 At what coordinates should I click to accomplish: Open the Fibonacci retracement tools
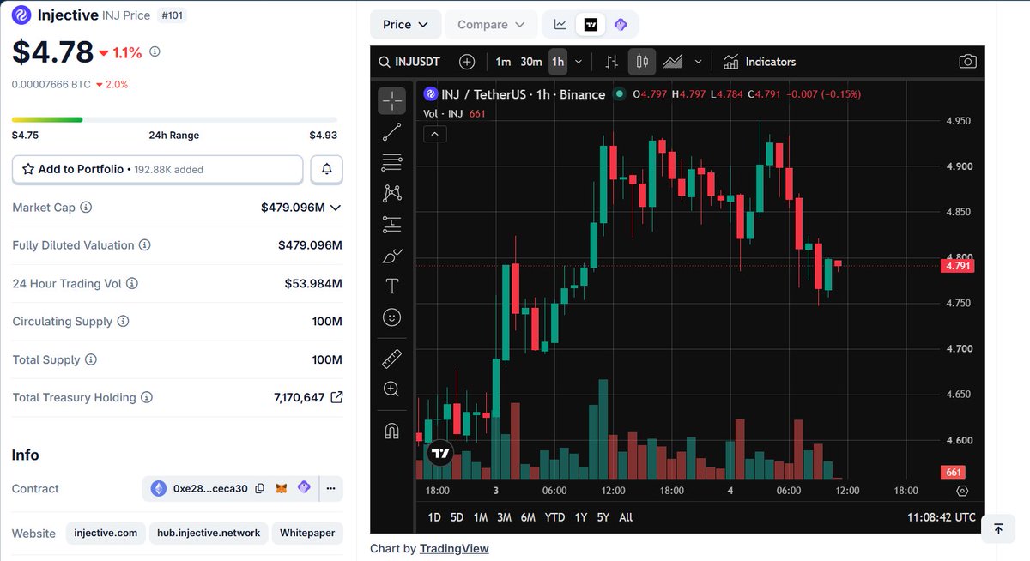pos(392,162)
